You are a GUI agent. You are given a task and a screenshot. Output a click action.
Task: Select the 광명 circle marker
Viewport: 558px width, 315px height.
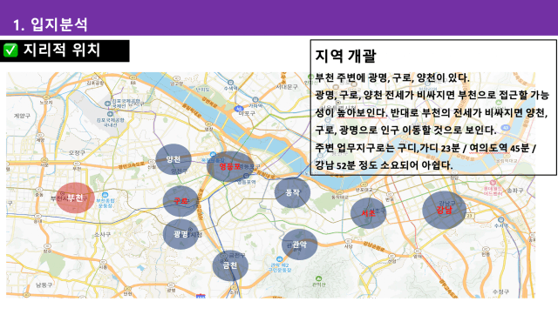(x=180, y=234)
